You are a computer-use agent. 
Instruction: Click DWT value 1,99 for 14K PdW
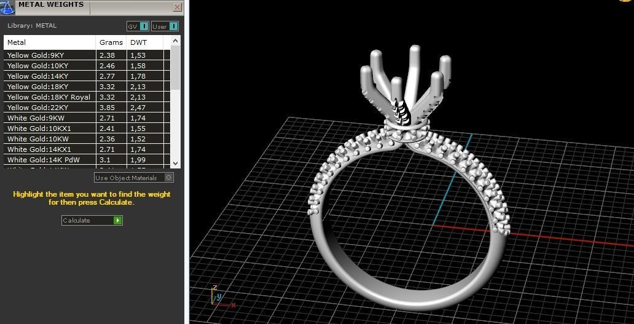(x=138, y=160)
